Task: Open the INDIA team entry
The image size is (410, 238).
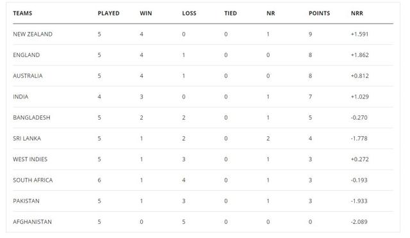Action: (20, 97)
